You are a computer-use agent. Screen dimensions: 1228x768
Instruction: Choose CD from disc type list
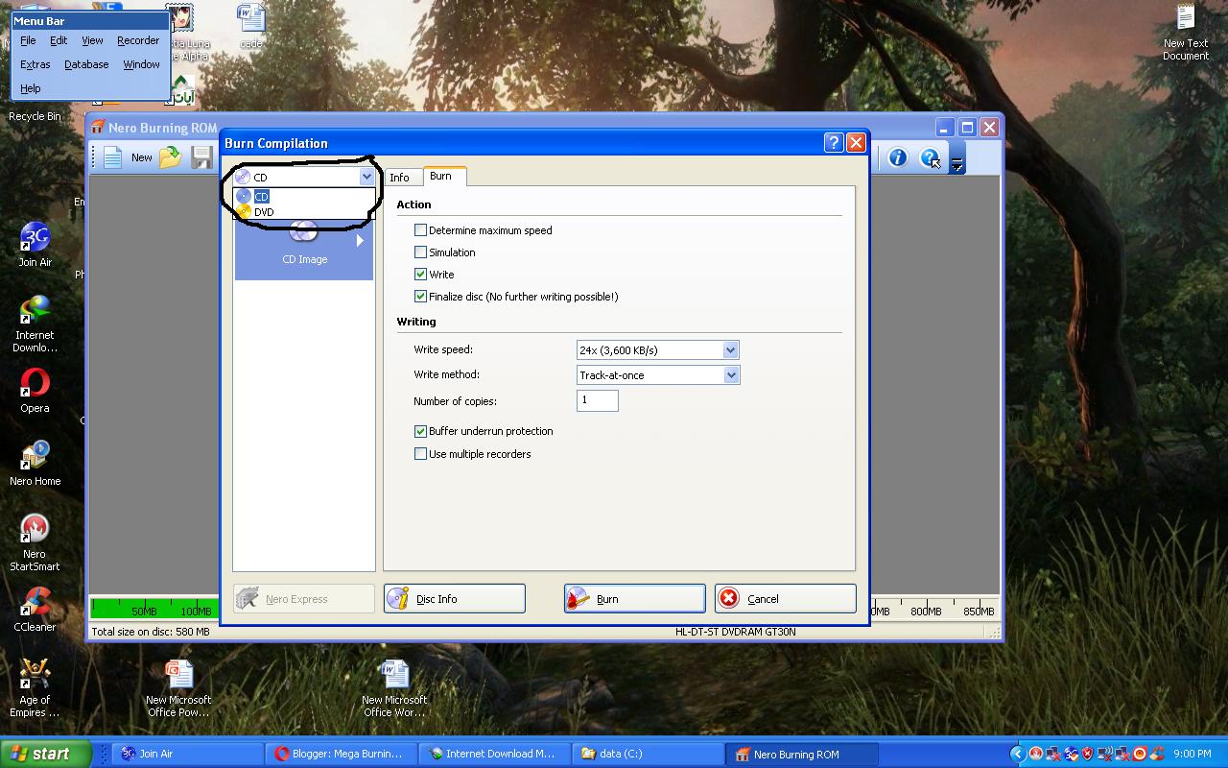coord(304,196)
